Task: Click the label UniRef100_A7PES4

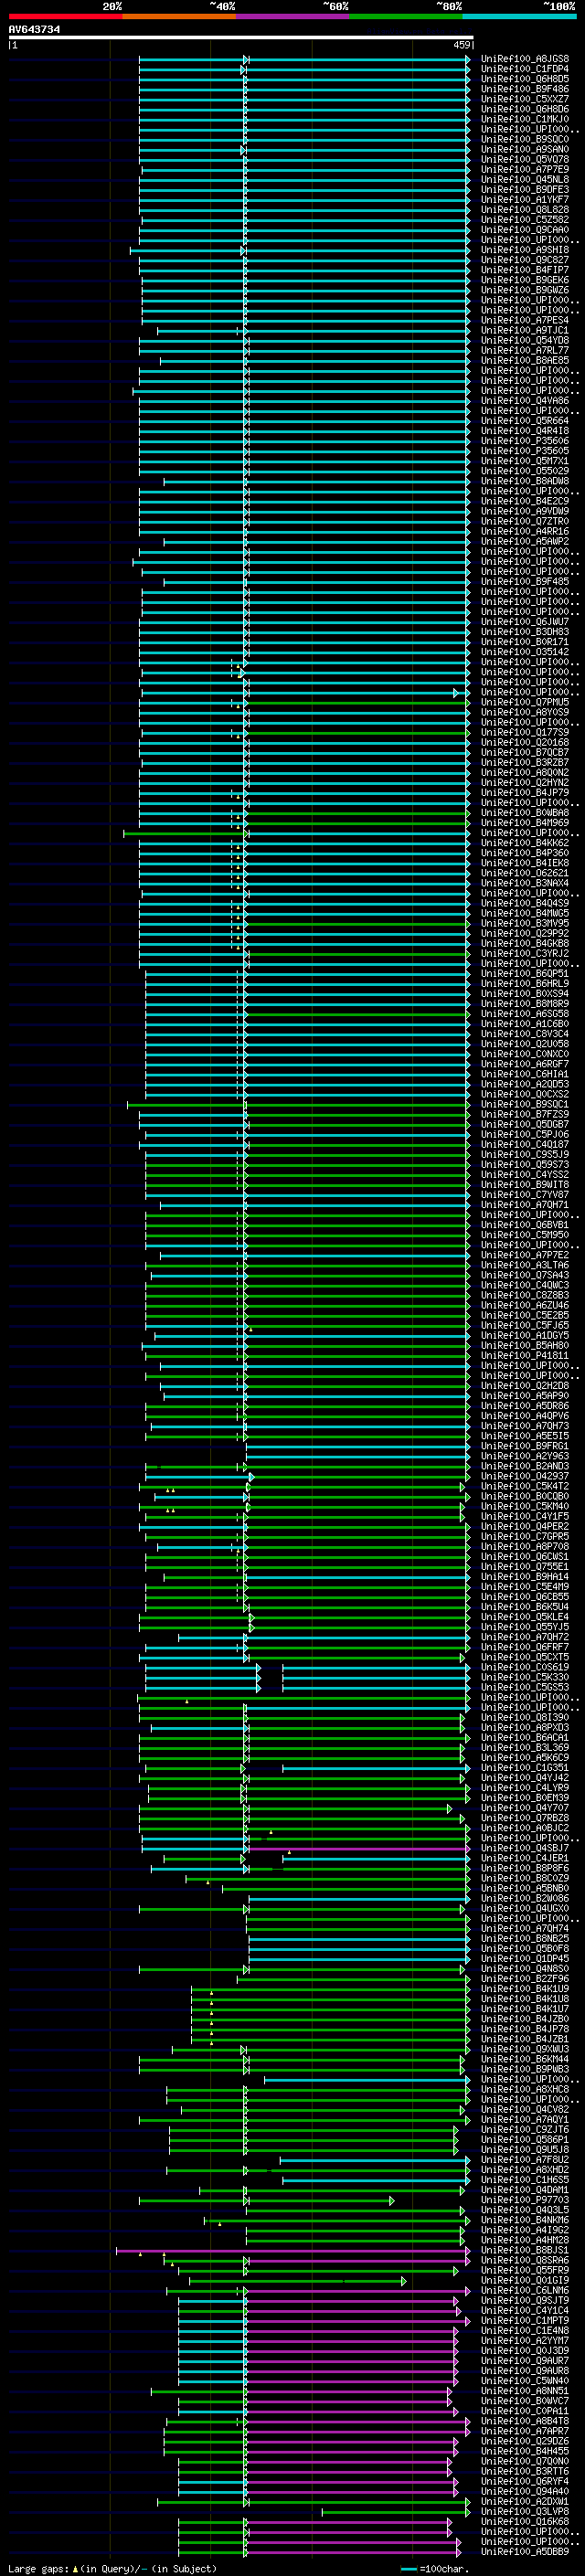Action: click(x=525, y=320)
